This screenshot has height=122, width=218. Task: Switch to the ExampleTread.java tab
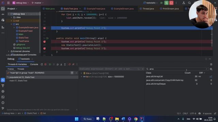94,9
